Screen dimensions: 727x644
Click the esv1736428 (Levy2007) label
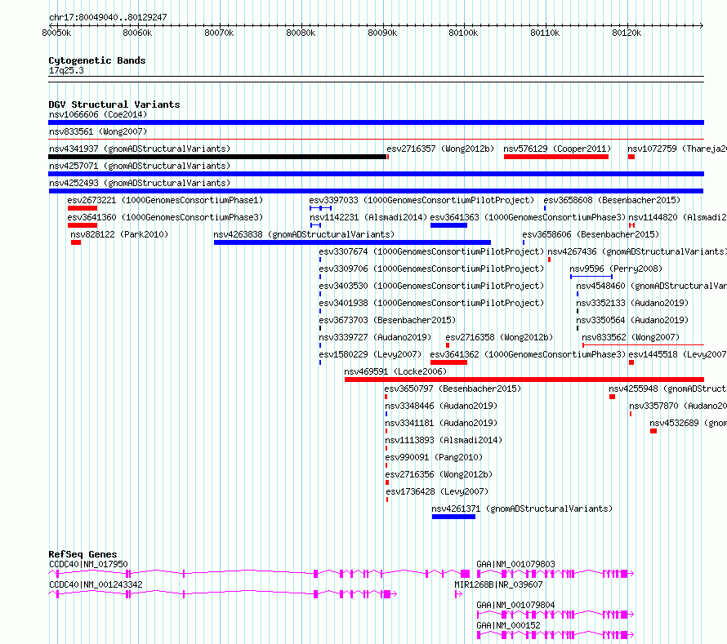point(437,491)
